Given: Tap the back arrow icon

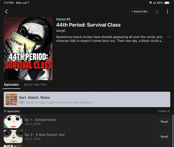Looking at the screenshot, I should click(x=7, y=11).
